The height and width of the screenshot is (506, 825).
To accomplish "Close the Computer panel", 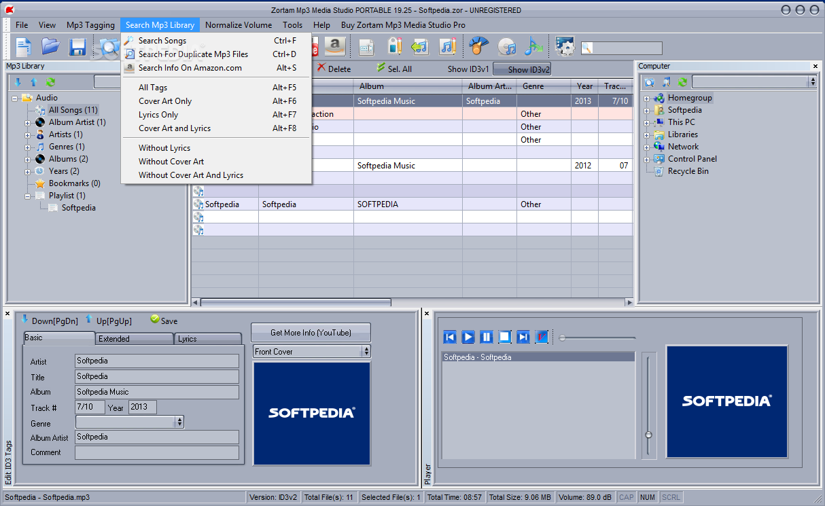I will (815, 66).
